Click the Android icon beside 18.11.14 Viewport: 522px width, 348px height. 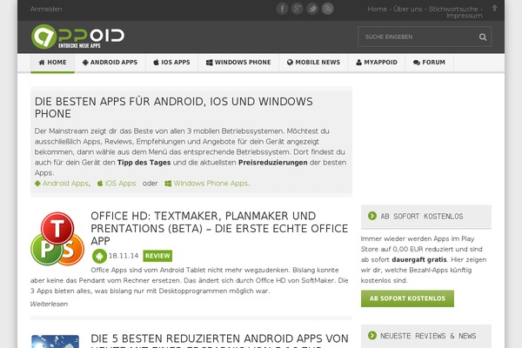99,256
